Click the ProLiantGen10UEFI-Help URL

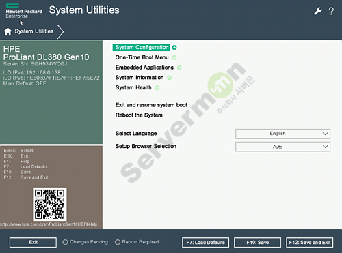pos(49,224)
